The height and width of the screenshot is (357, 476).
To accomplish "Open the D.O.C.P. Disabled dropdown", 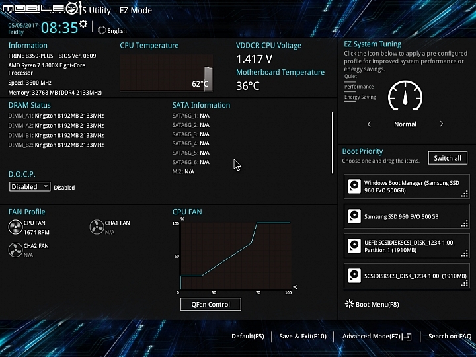I will pyautogui.click(x=30, y=186).
